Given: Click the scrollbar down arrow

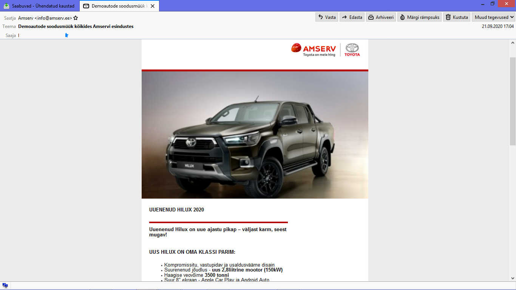Looking at the screenshot, I should tap(513, 278).
